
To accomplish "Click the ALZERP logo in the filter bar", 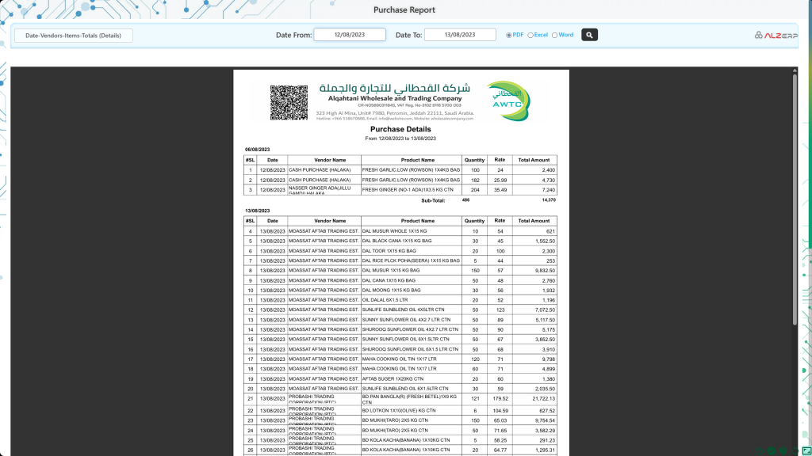I will tap(776, 35).
